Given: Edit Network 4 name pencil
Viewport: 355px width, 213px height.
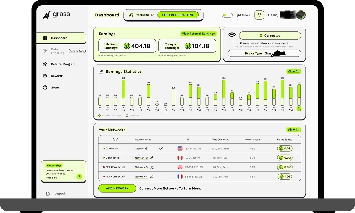Looking at the screenshot, I should [x=151, y=177].
